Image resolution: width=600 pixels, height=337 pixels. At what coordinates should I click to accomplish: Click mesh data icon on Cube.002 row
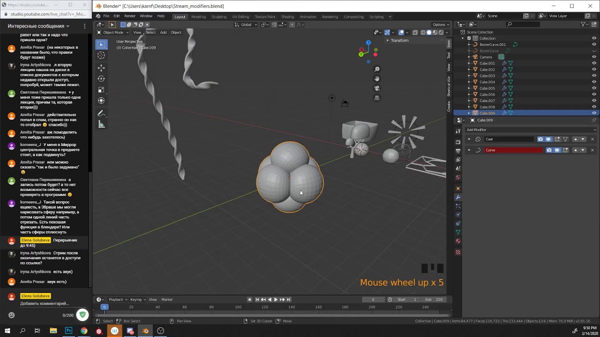point(510,69)
